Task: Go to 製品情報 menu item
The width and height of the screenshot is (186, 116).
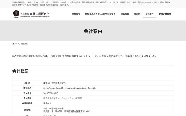Action: [125, 14]
